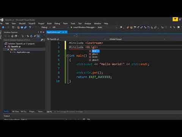Screen dimensions: 182x137
Task: Click the Solution Explorer Home icon
Action: point(12,36)
